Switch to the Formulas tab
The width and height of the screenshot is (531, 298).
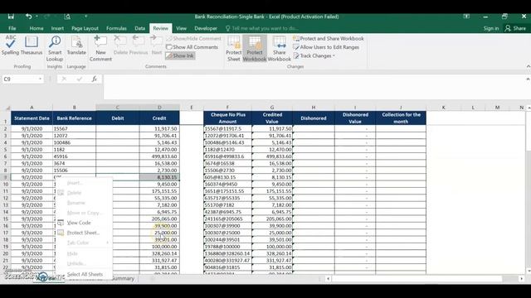click(x=116, y=28)
